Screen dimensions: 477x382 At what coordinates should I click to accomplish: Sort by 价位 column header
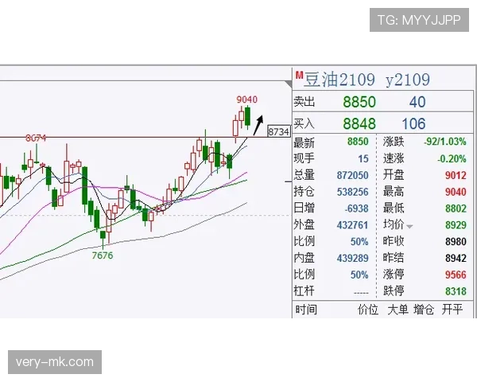coord(367,310)
